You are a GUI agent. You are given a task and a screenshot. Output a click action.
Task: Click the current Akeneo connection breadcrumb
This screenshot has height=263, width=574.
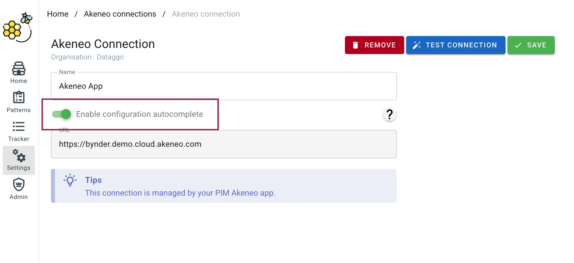click(206, 14)
